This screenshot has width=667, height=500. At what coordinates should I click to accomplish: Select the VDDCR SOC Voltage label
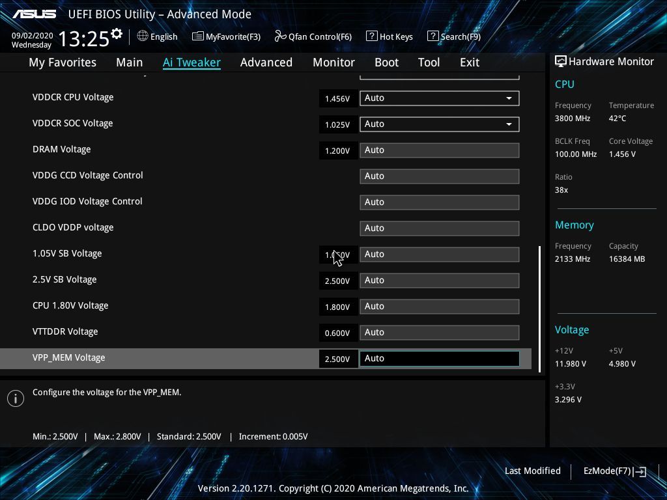(73, 123)
